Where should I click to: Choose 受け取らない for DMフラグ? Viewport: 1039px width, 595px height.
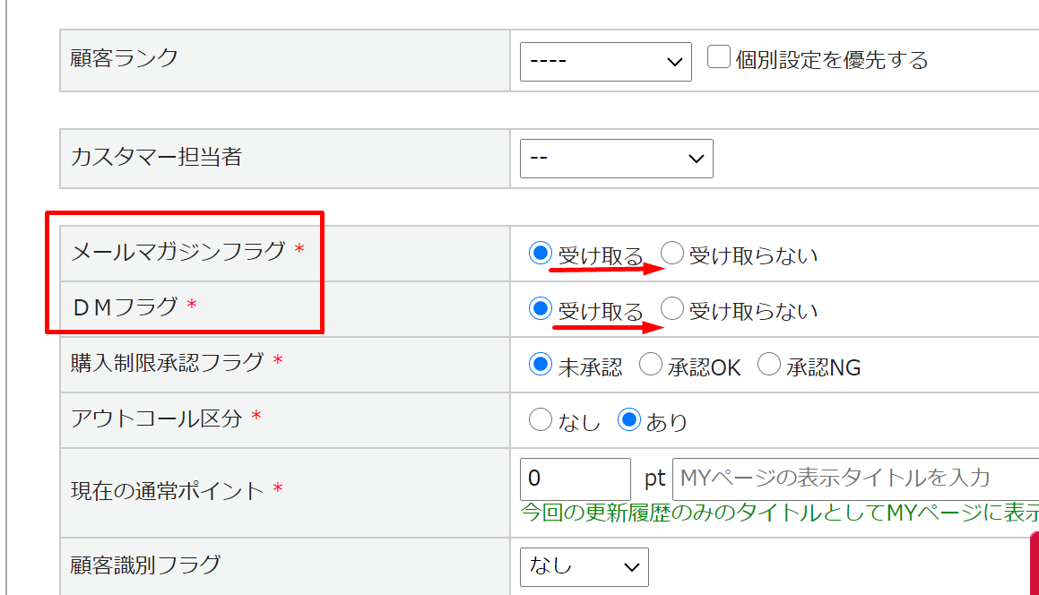coord(671,309)
